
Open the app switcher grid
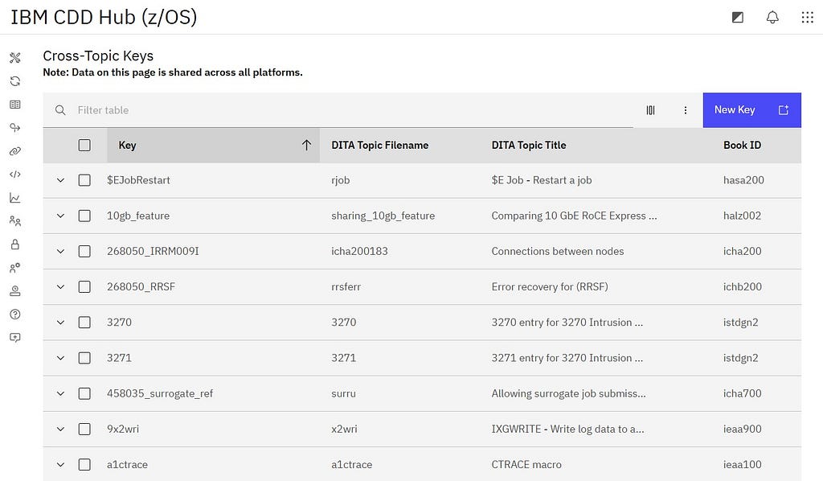pyautogui.click(x=807, y=17)
